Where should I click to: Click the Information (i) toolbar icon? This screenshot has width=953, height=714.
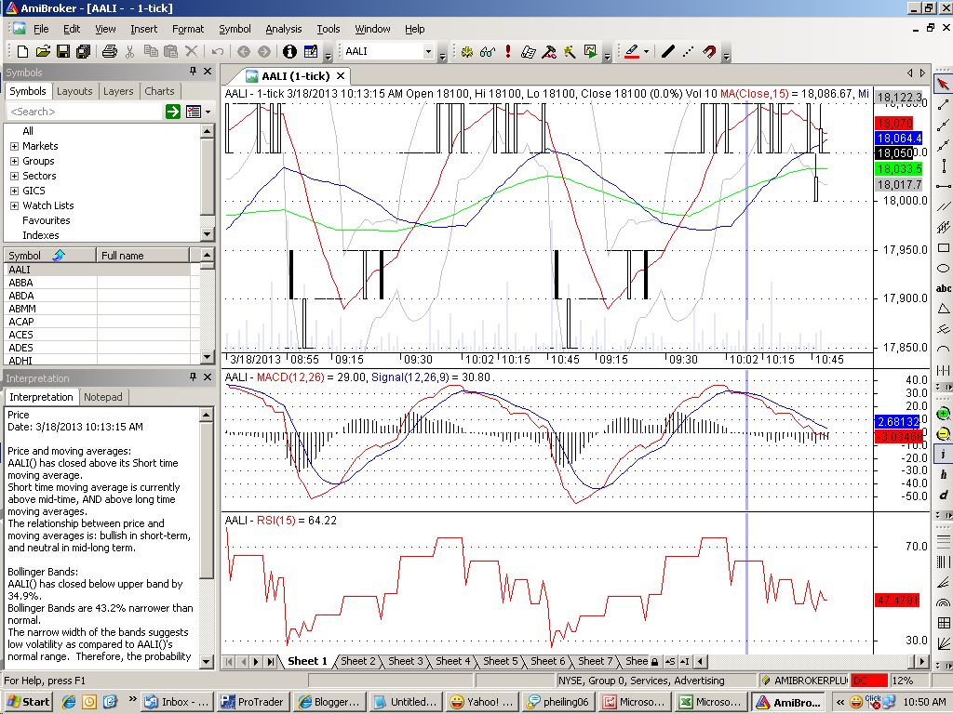[x=289, y=52]
